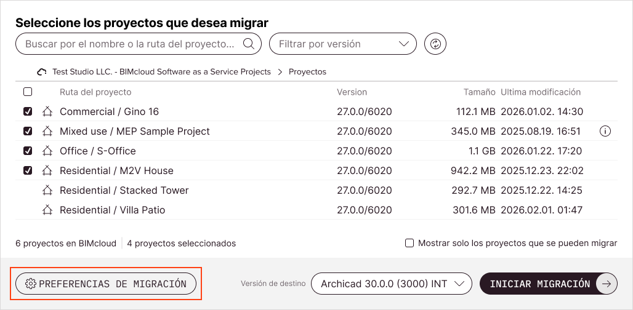Click the gear icon in Preferencias de migración
The width and height of the screenshot is (633, 310).
point(30,284)
